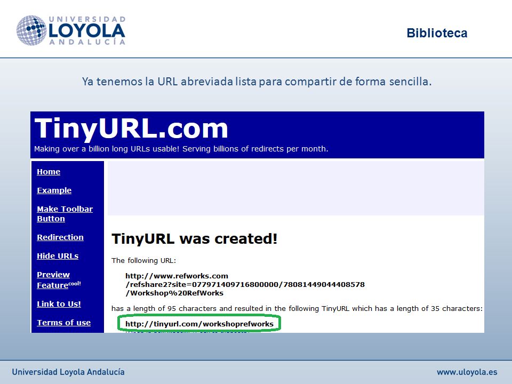Select the refshare2?site= URL line

pyautogui.click(x=245, y=284)
